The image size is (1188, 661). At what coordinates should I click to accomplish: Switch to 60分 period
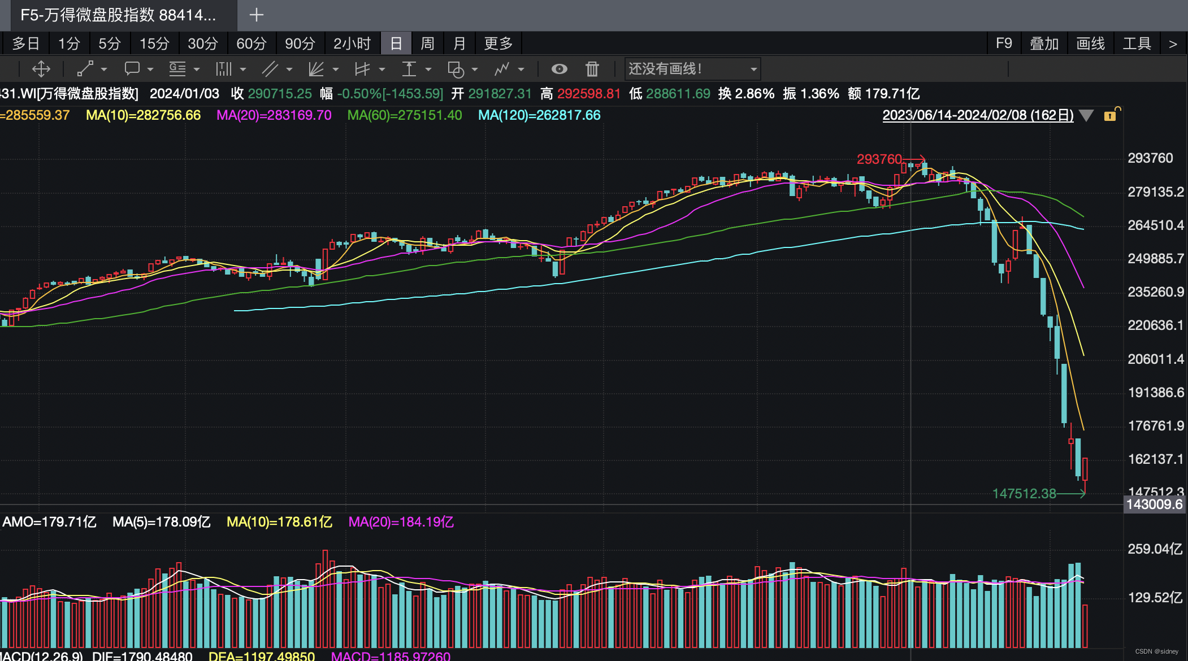click(x=252, y=44)
